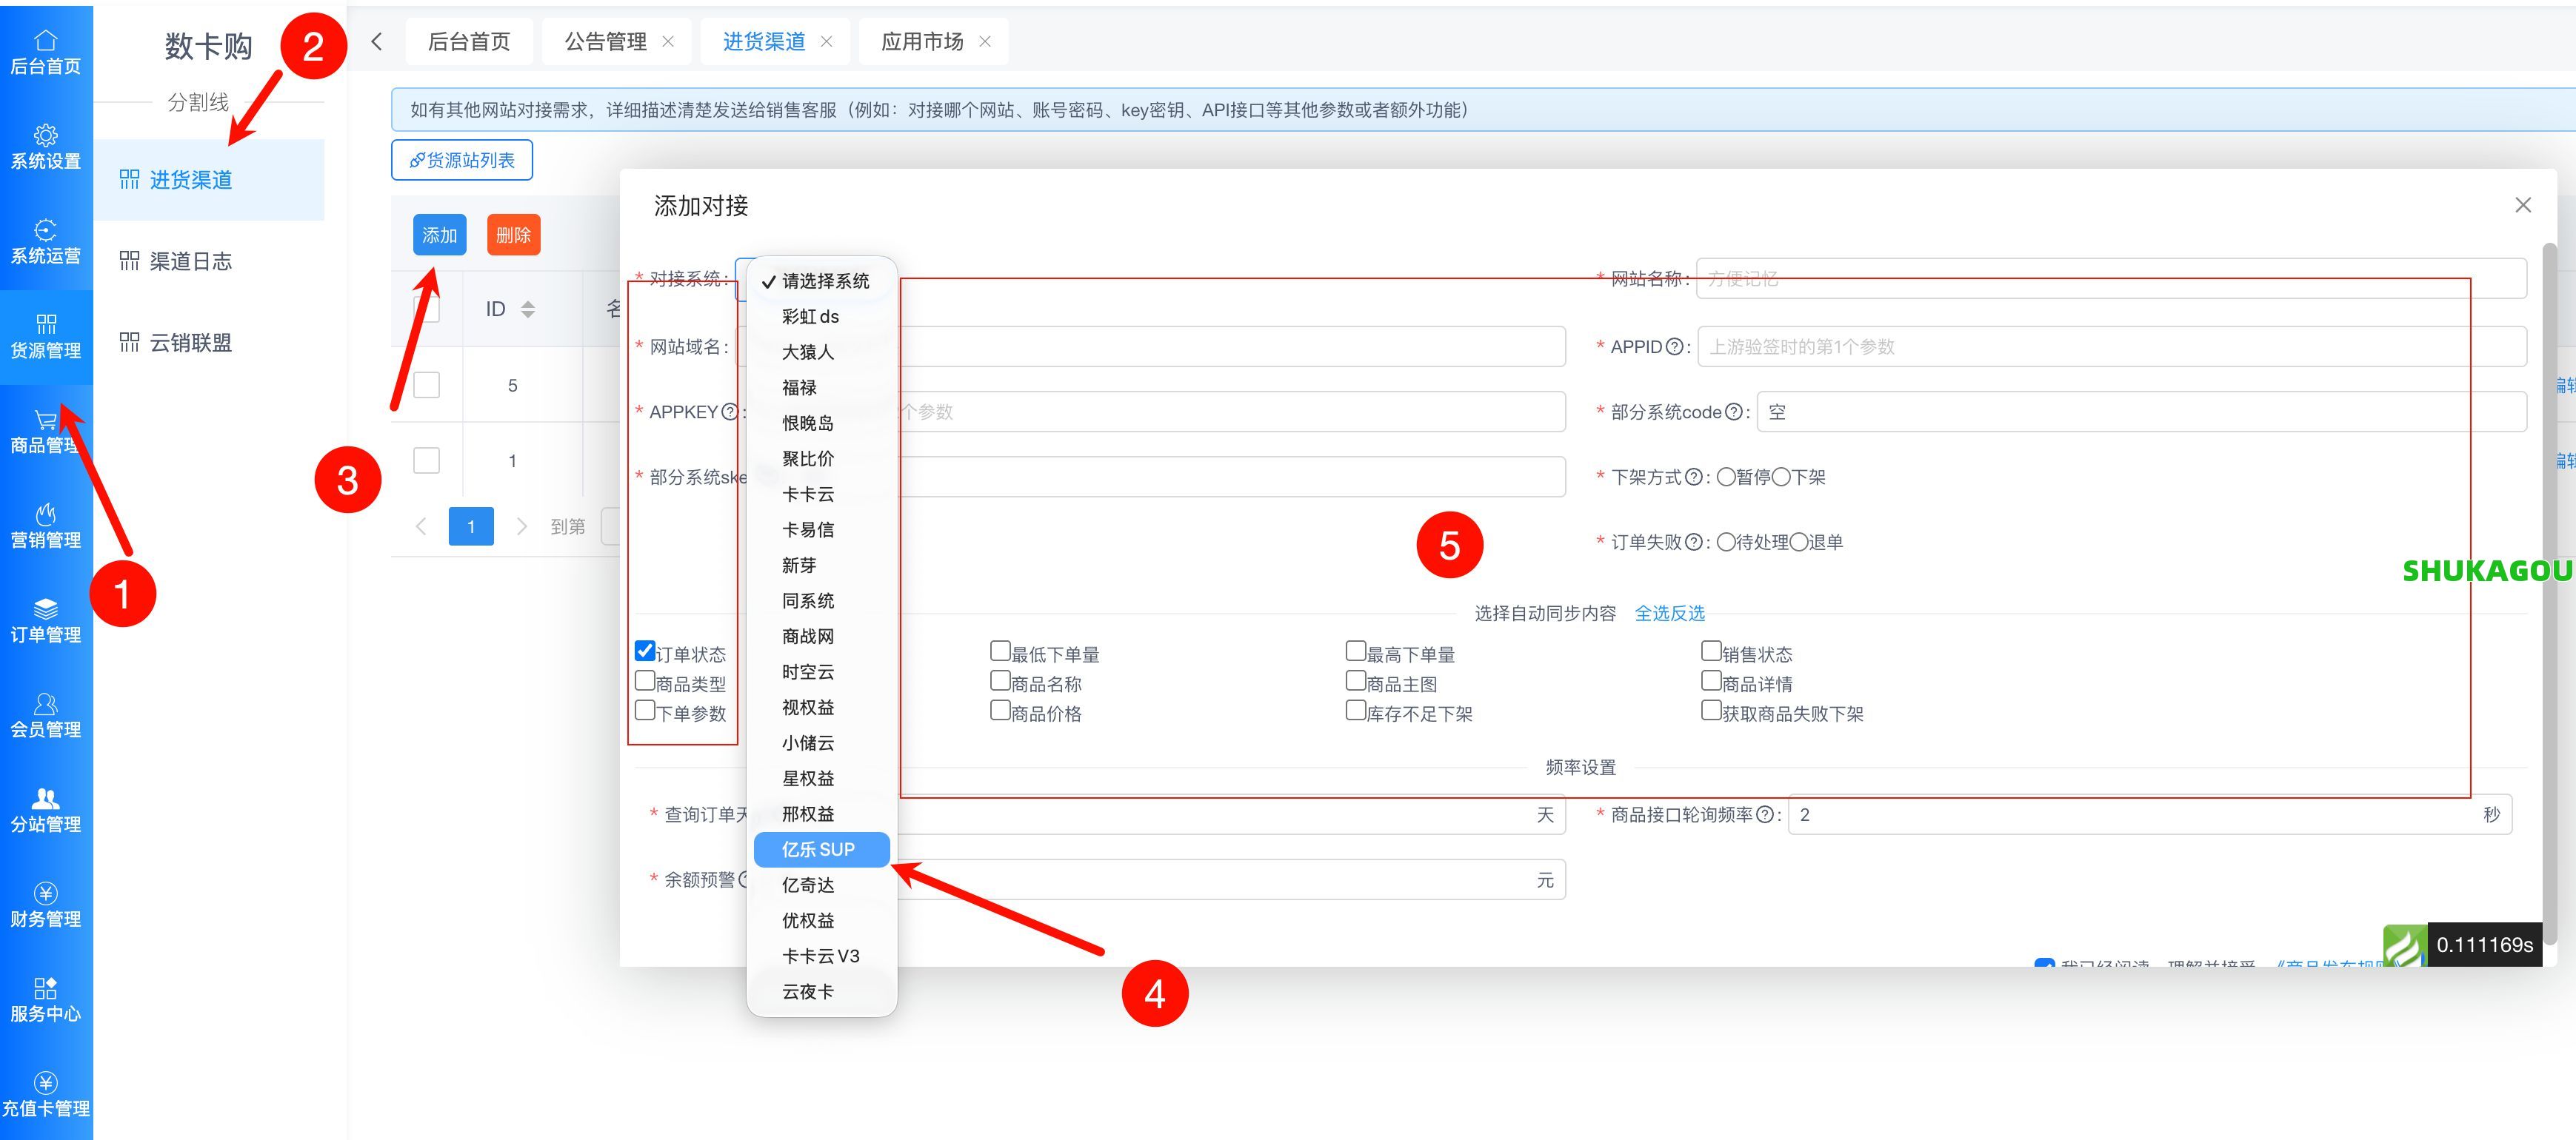This screenshot has width=2576, height=1140.
Task: Click the 全选反选 link
Action: [1670, 612]
